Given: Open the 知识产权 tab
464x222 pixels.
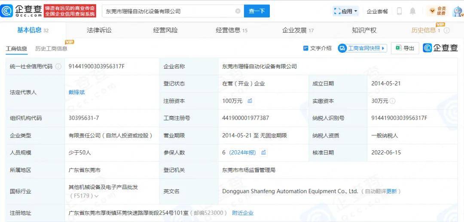Looking at the screenshot, I should [x=364, y=30].
